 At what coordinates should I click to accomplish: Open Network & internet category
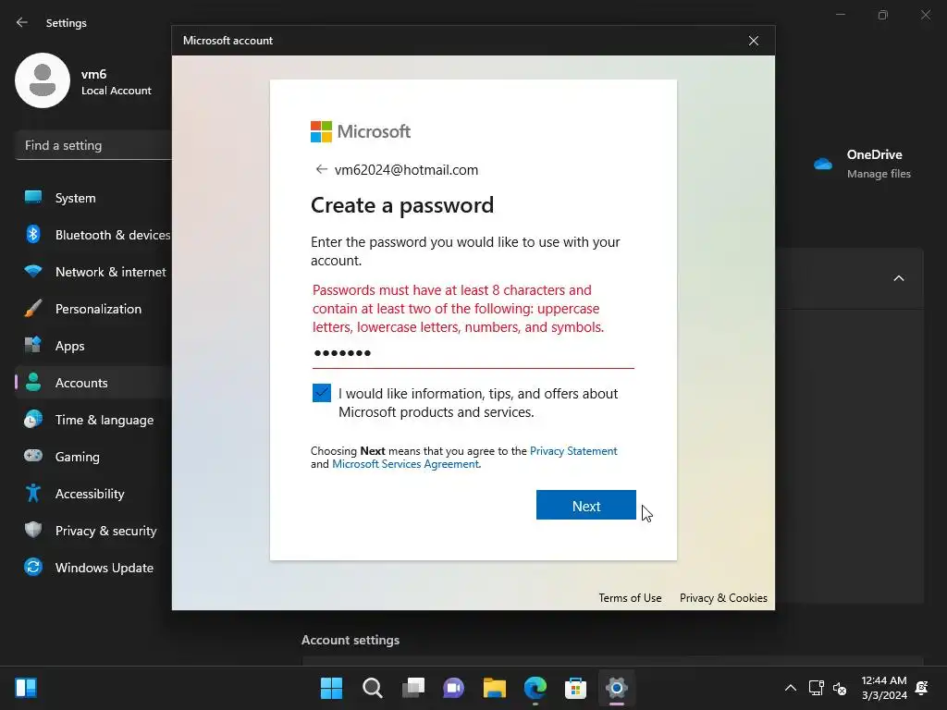pos(93,272)
